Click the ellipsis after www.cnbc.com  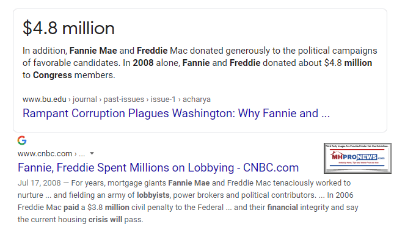click(80, 154)
